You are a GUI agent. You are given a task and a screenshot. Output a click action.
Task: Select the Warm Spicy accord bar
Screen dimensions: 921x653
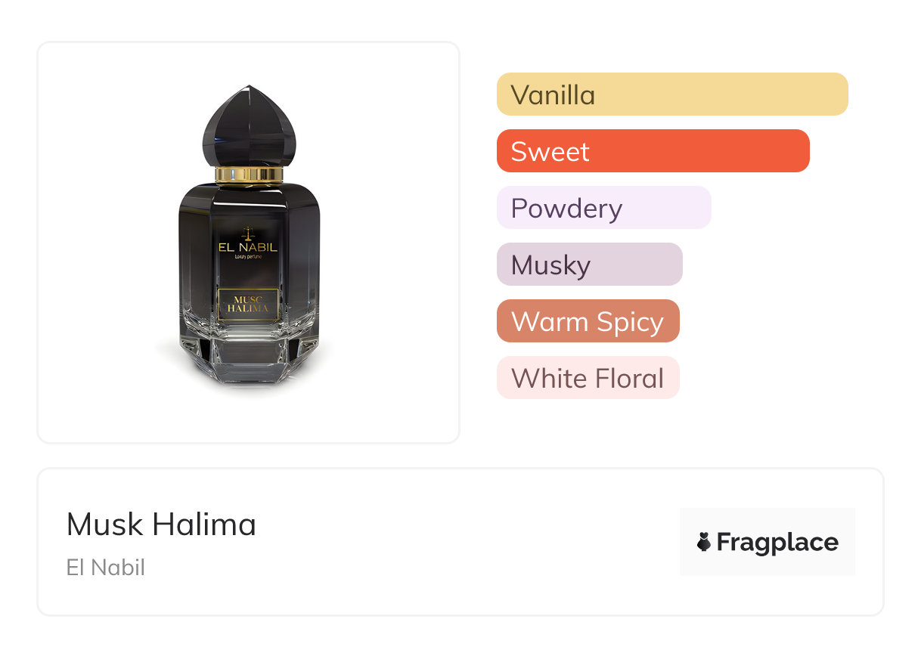(588, 321)
